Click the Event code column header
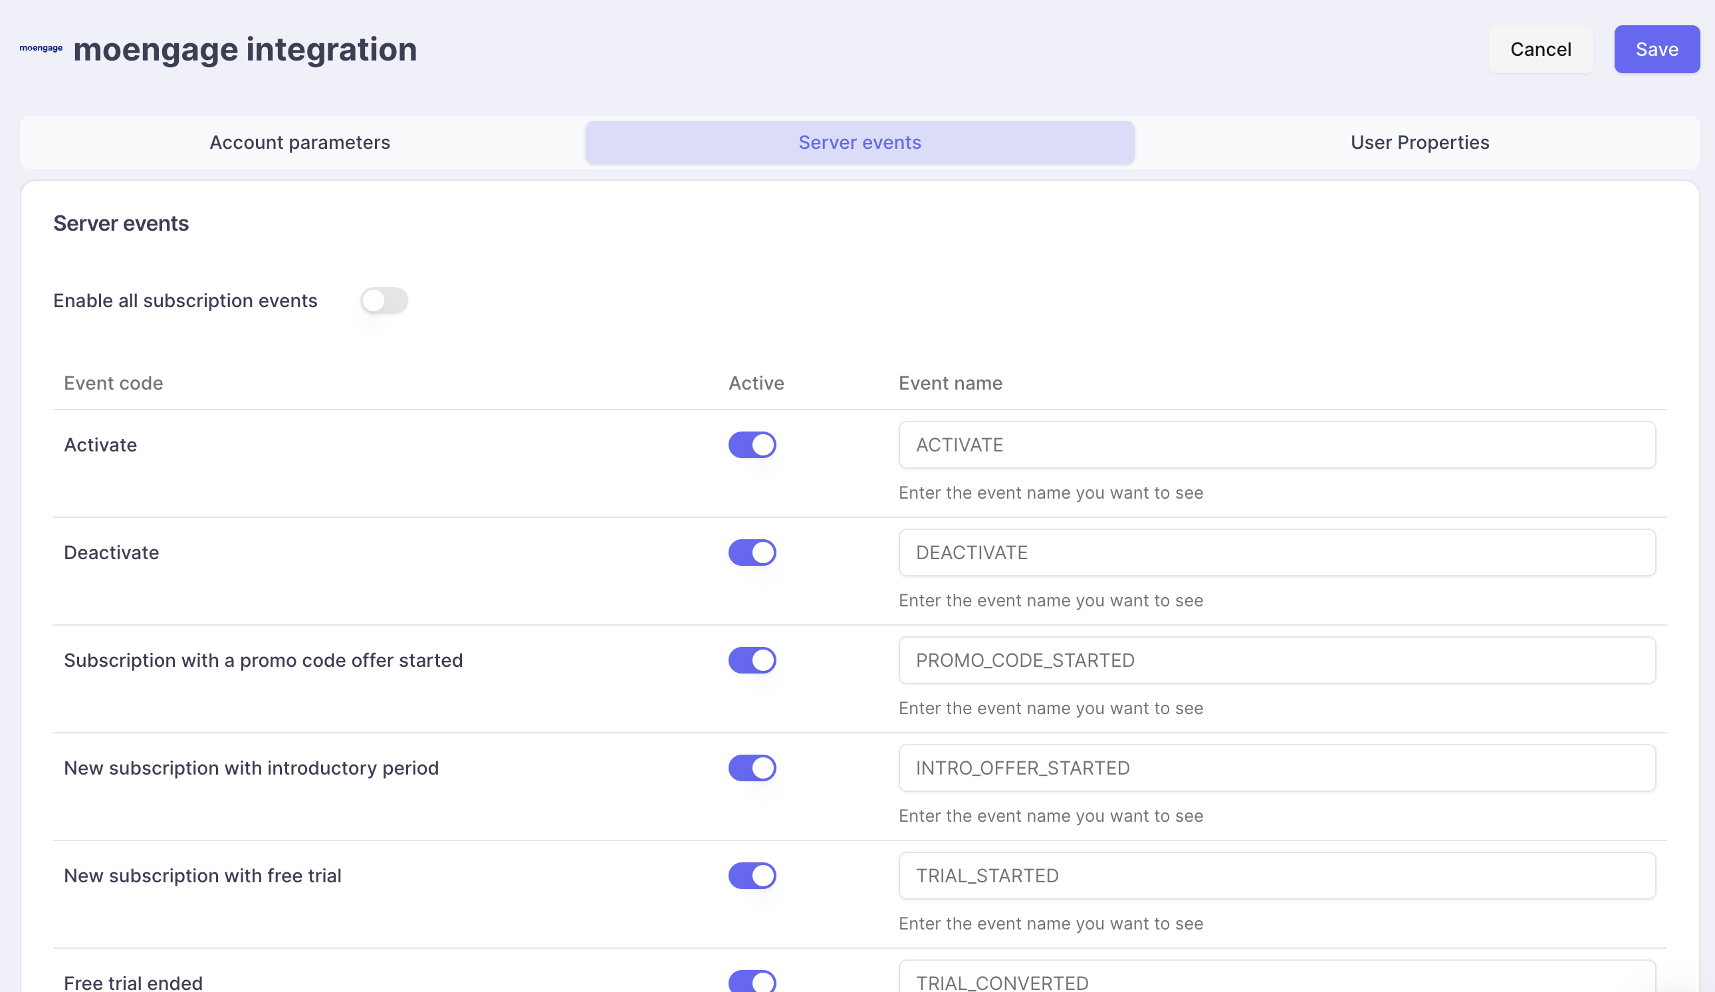 click(x=113, y=384)
